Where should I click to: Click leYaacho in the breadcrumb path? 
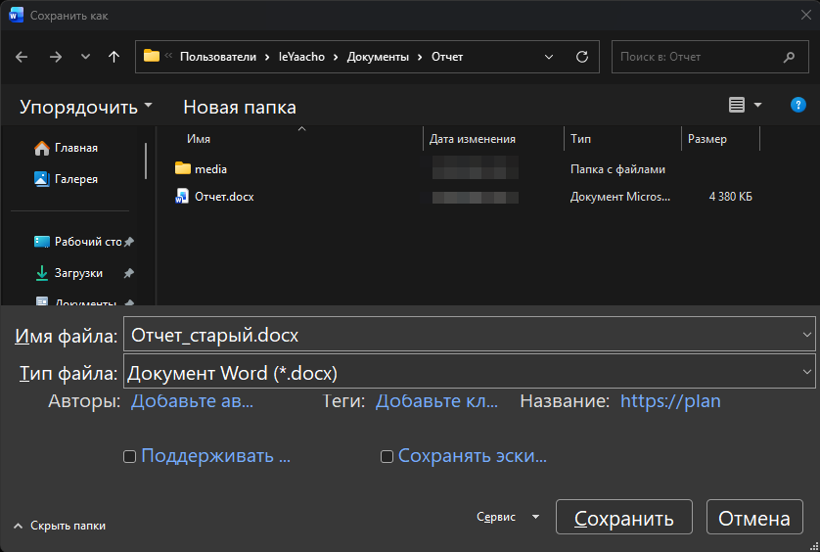click(x=301, y=57)
